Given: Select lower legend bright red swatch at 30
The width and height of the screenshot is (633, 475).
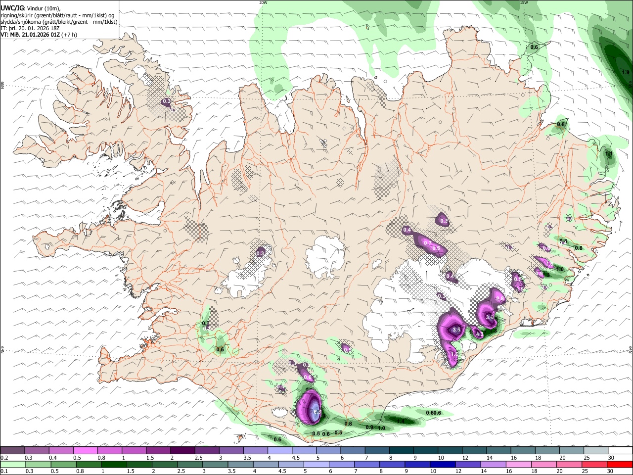Looking at the screenshot, I should (x=620, y=465).
